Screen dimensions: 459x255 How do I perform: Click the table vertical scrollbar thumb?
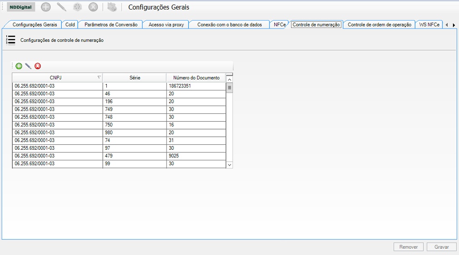[229, 88]
